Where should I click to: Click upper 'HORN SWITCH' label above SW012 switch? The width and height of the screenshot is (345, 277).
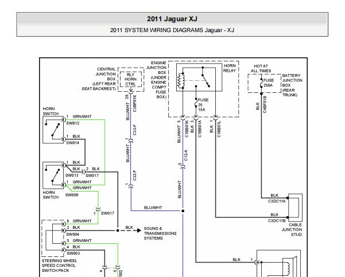(x=51, y=111)
